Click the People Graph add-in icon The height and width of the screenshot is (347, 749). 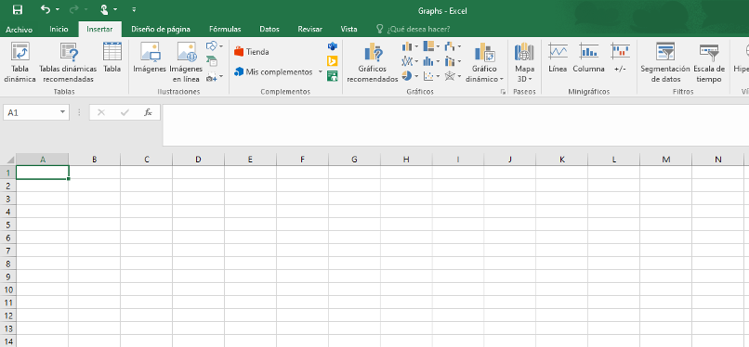pos(333,76)
